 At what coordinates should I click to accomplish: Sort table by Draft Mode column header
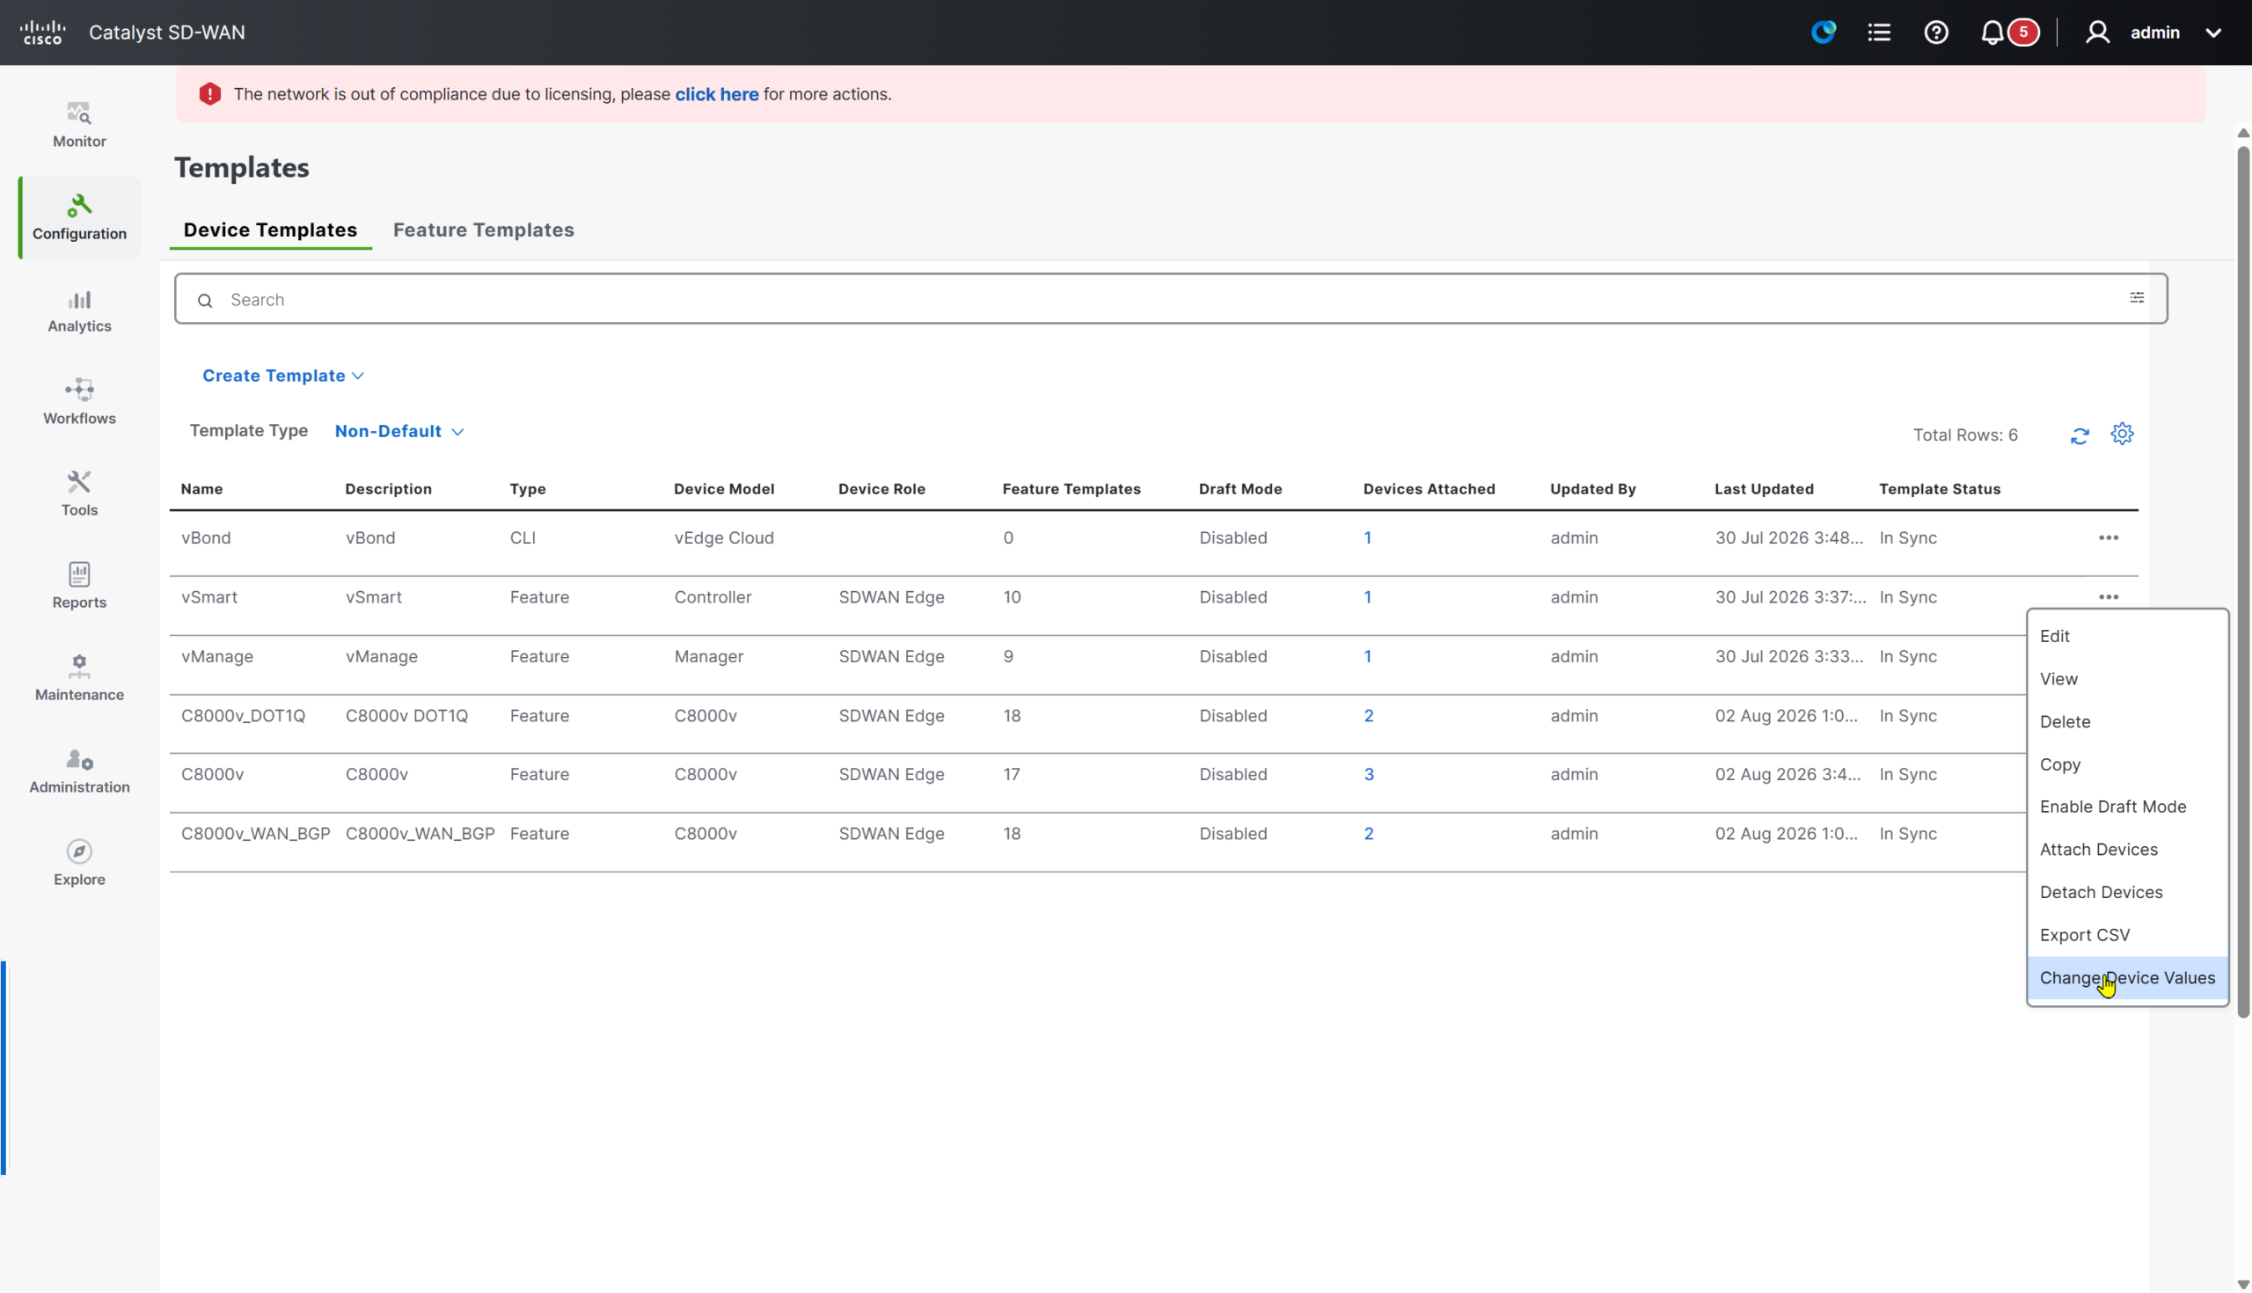coord(1239,488)
